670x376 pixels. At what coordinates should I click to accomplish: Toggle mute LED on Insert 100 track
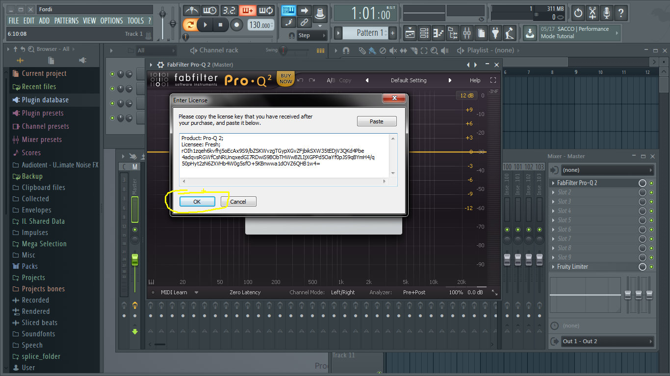(507, 230)
